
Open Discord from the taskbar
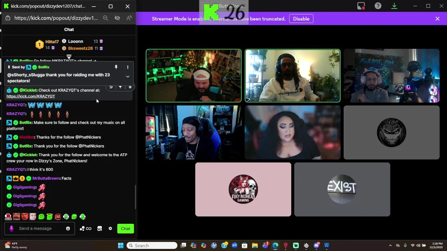tap(317, 245)
